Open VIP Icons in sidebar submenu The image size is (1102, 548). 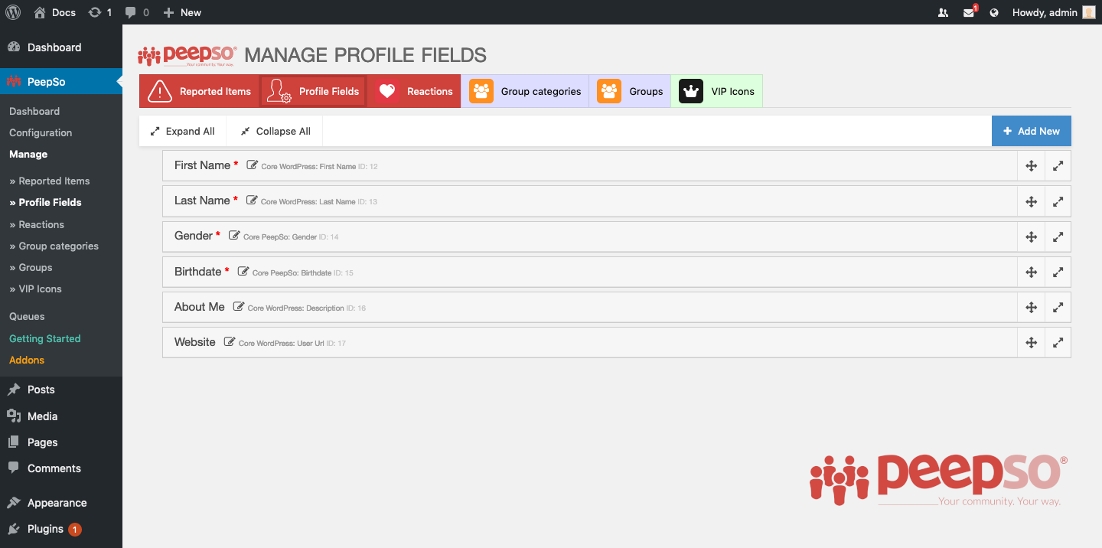pos(35,289)
